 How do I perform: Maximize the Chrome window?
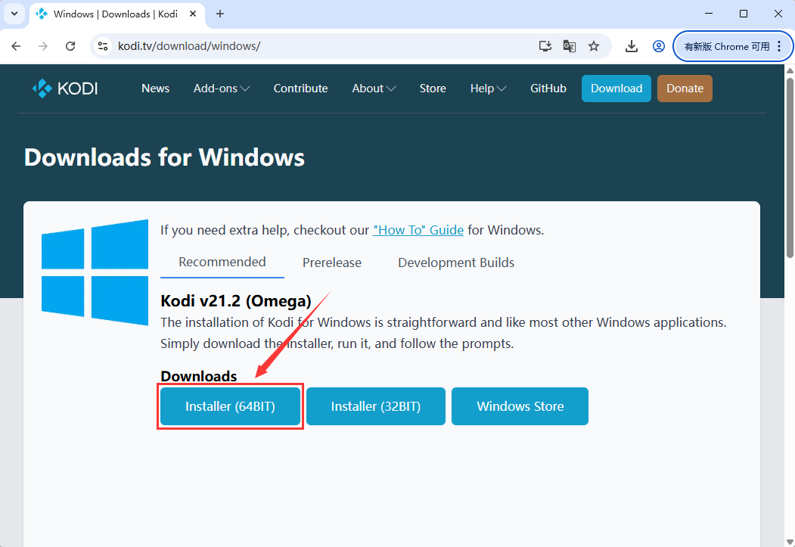tap(744, 14)
